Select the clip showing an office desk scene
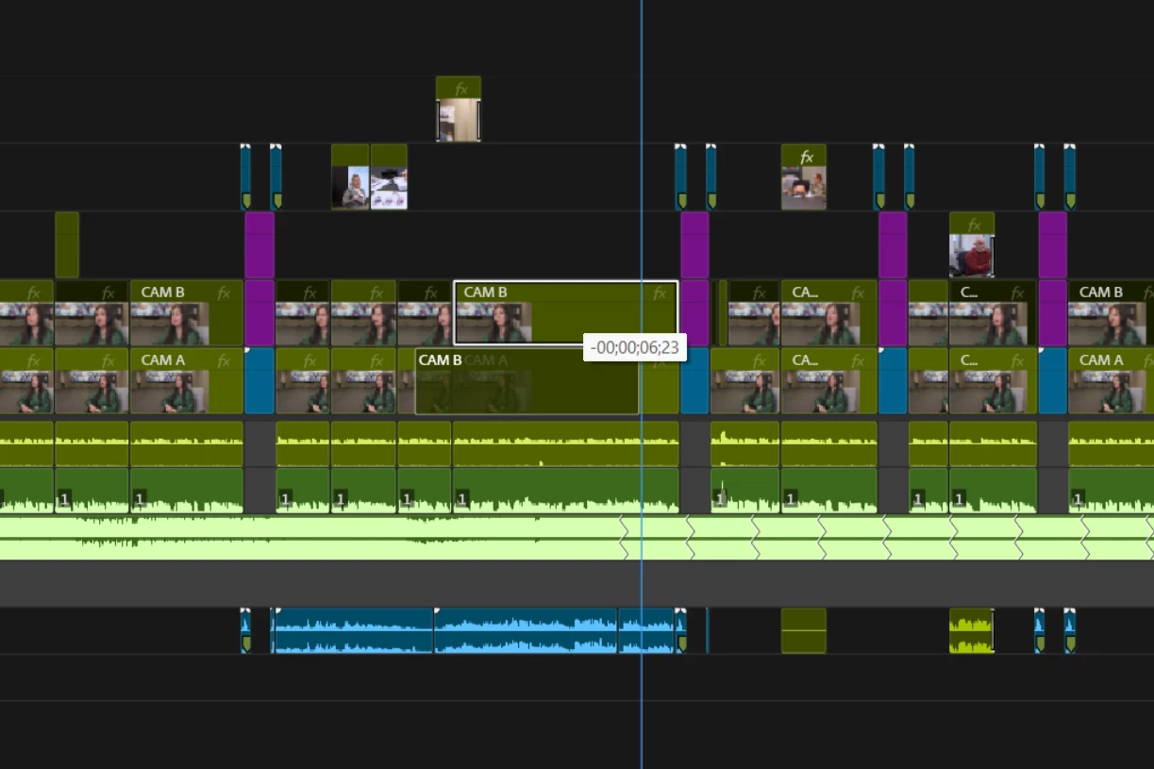The height and width of the screenshot is (769, 1154). (804, 176)
